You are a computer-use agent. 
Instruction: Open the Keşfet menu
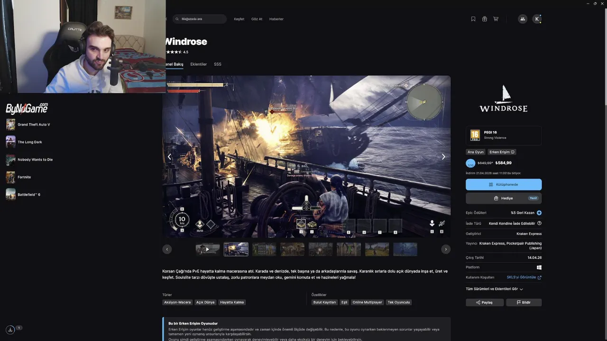coord(239,19)
